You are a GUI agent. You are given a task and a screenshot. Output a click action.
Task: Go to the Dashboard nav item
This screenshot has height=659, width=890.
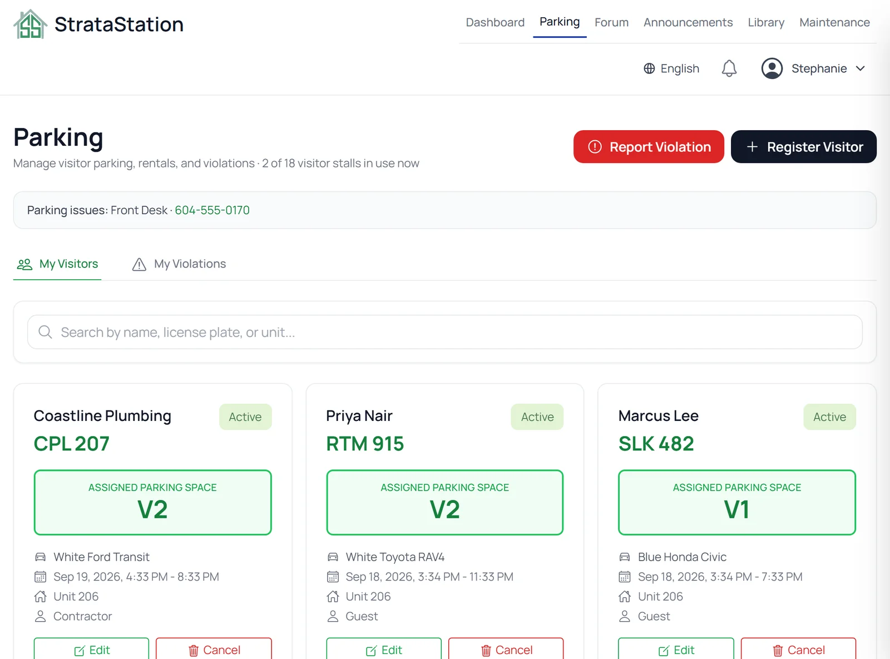pyautogui.click(x=495, y=22)
